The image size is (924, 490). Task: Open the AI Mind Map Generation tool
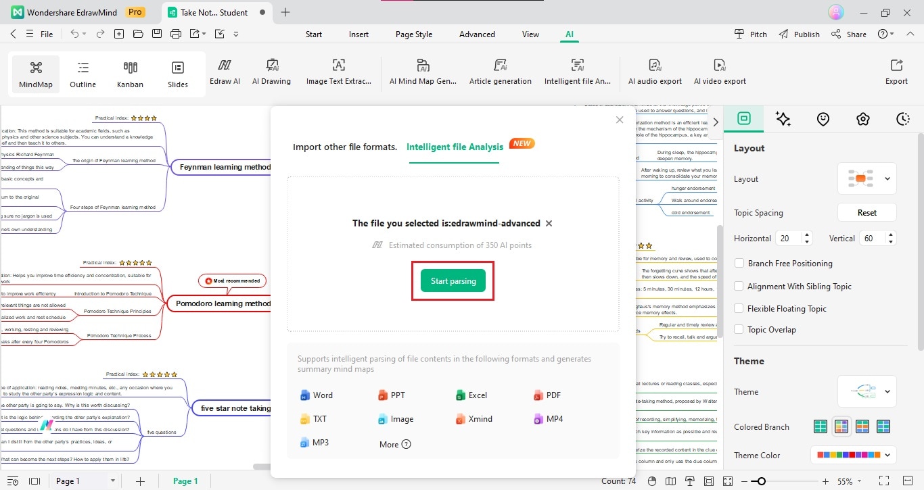click(423, 72)
